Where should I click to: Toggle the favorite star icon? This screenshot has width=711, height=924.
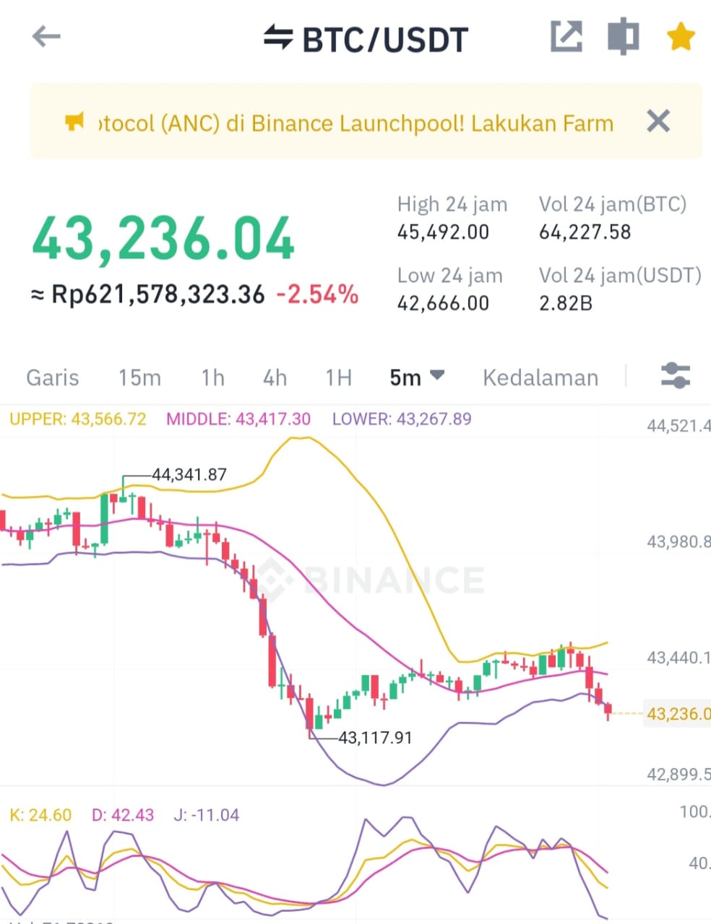click(x=681, y=37)
